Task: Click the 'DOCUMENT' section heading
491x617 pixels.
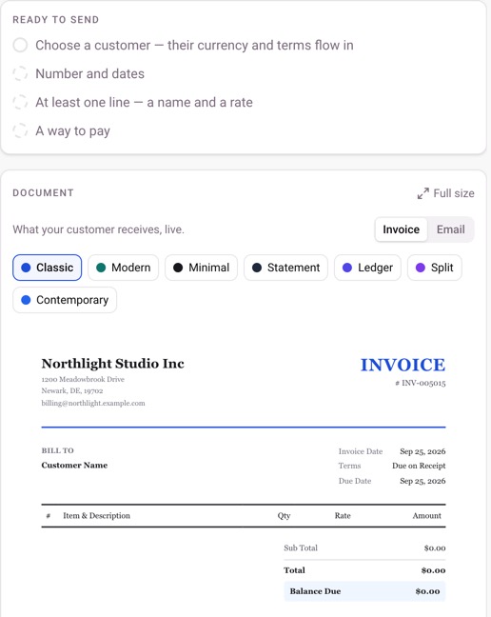Action: pos(43,192)
